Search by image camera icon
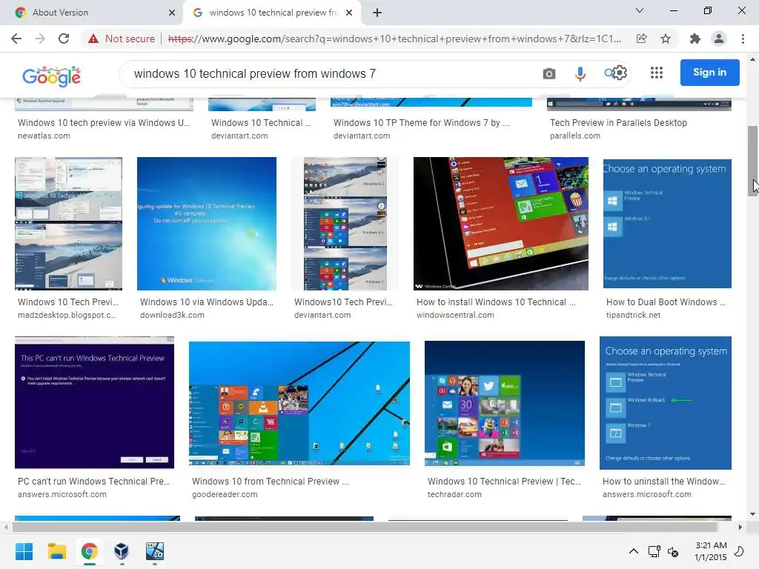The height and width of the screenshot is (569, 759). click(549, 73)
